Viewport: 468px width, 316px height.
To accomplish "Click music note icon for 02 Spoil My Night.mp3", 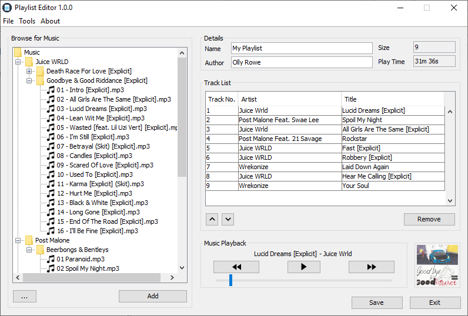I will (51, 268).
